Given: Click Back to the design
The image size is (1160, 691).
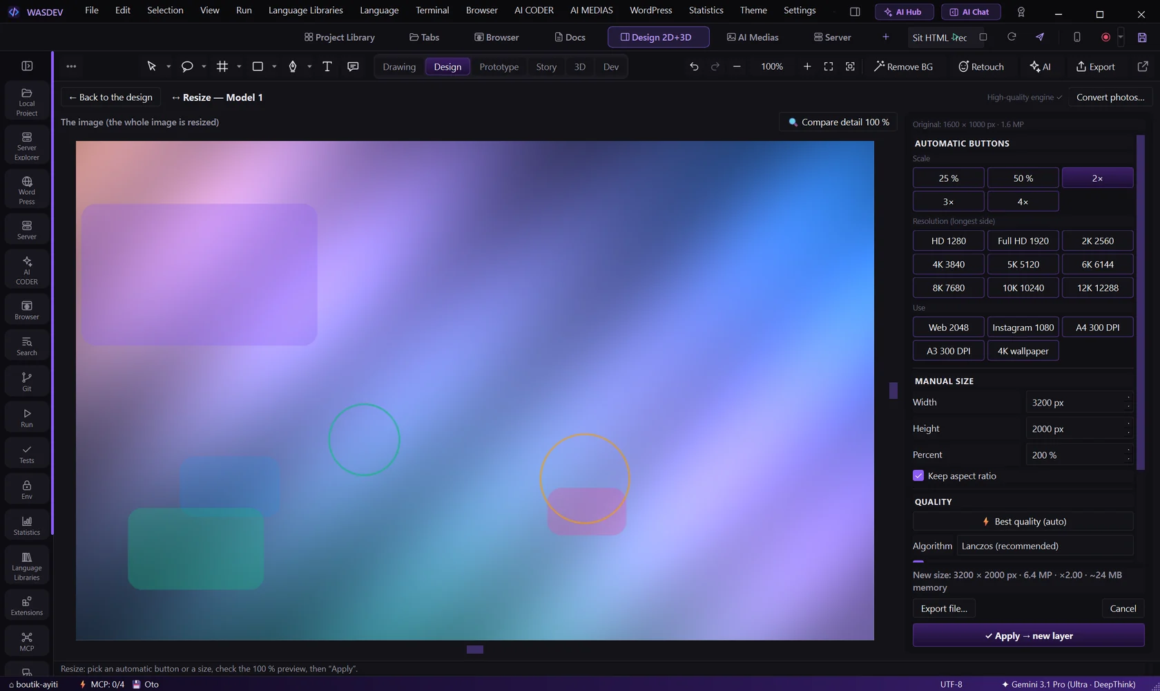Looking at the screenshot, I should click(x=110, y=97).
